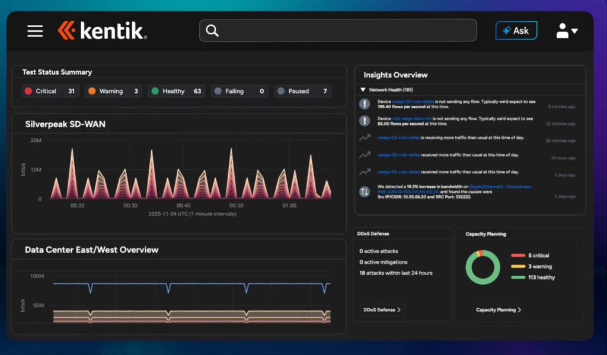The image size is (607, 355).
Task: Filter by Critical test status
Action: [50, 91]
